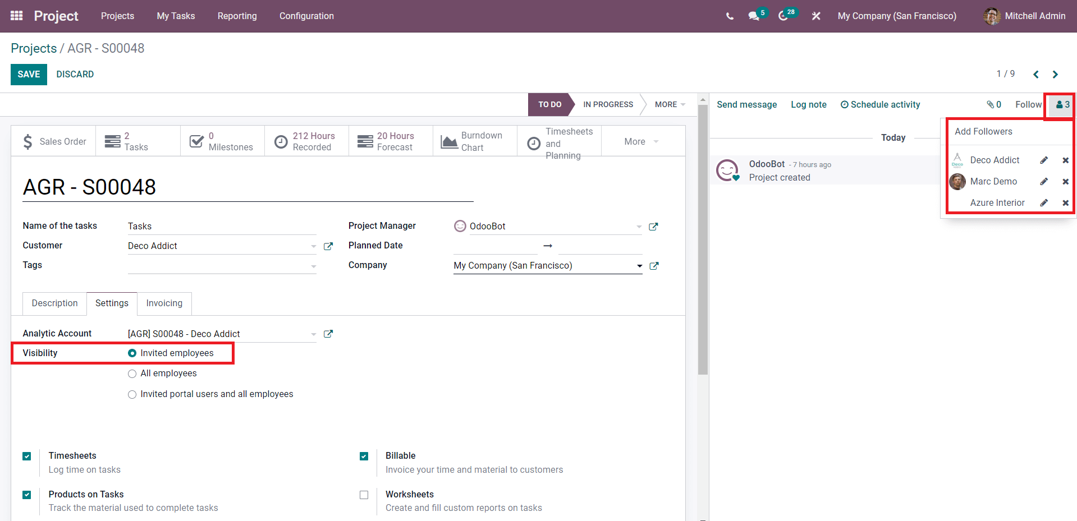1077x521 pixels.
Task: Toggle the Timesheets checkbox
Action: pos(27,457)
